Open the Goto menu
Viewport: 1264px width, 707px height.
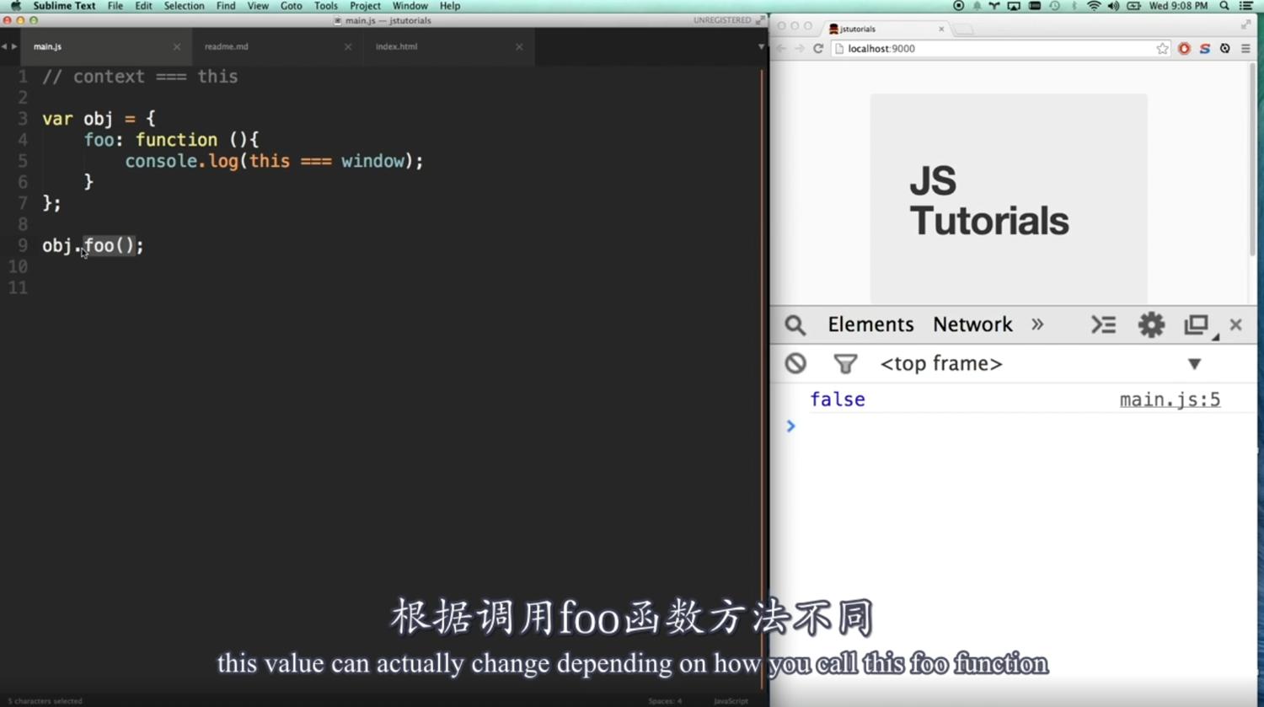pos(291,6)
